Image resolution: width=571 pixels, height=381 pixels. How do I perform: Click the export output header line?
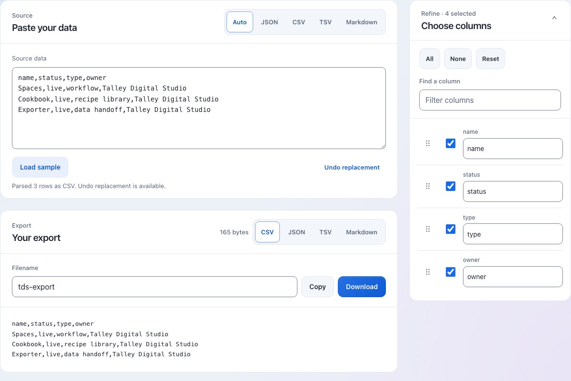tap(53, 324)
